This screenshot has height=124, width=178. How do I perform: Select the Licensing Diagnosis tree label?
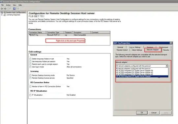point(13,15)
